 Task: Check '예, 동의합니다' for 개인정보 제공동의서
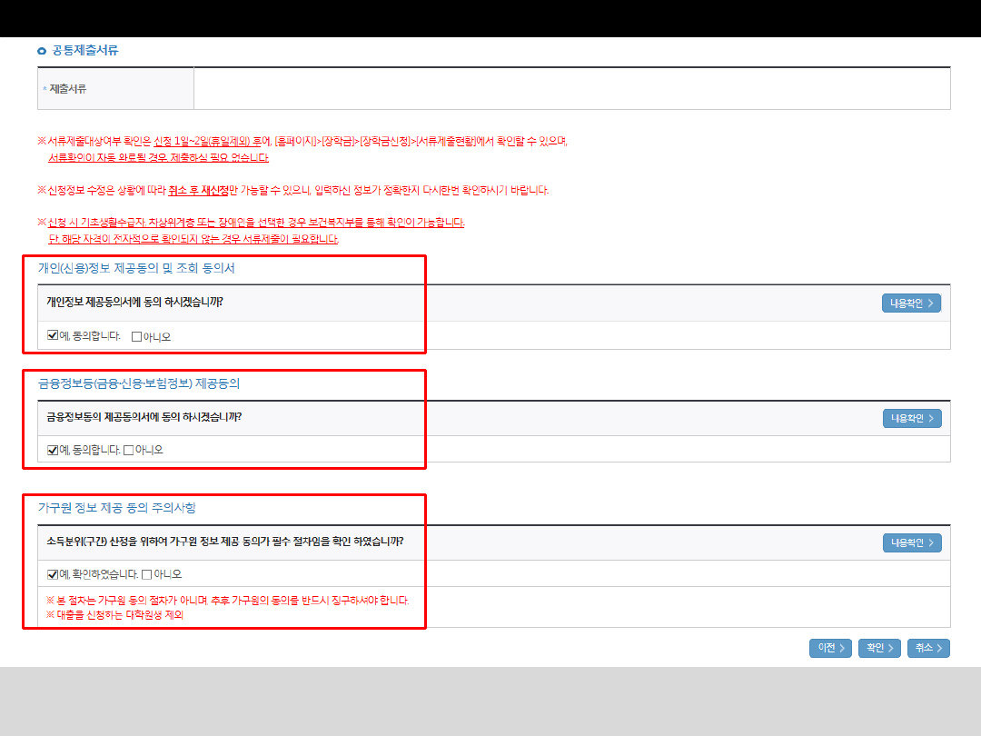(53, 336)
